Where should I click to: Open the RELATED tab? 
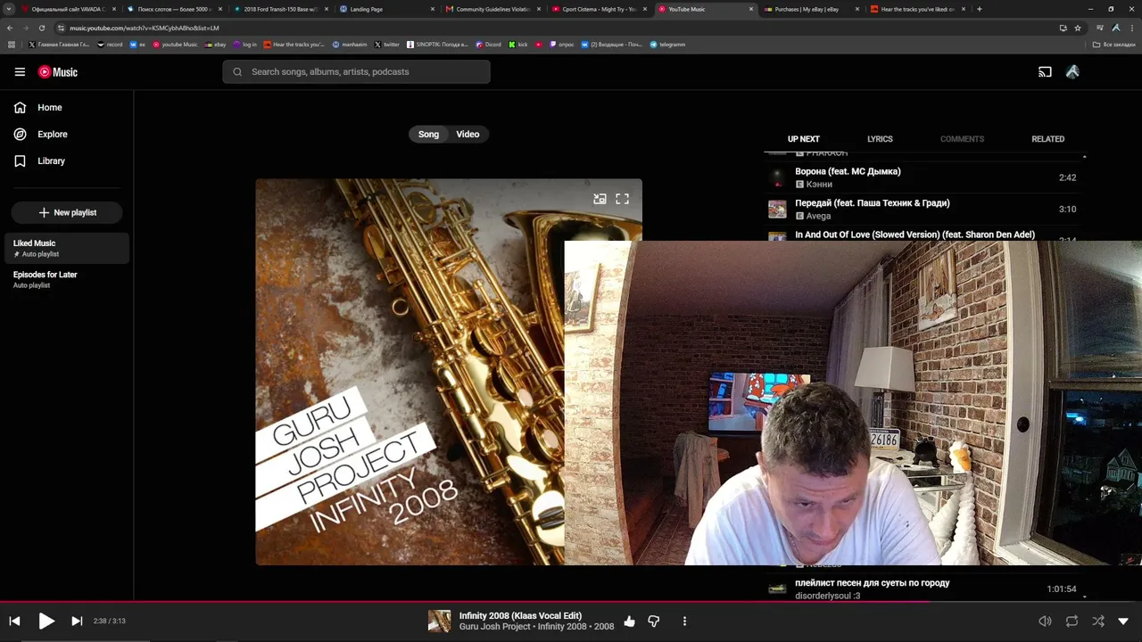[1048, 139]
